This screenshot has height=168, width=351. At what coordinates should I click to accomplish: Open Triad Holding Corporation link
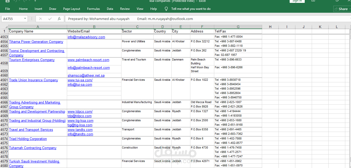[x=28, y=139]
